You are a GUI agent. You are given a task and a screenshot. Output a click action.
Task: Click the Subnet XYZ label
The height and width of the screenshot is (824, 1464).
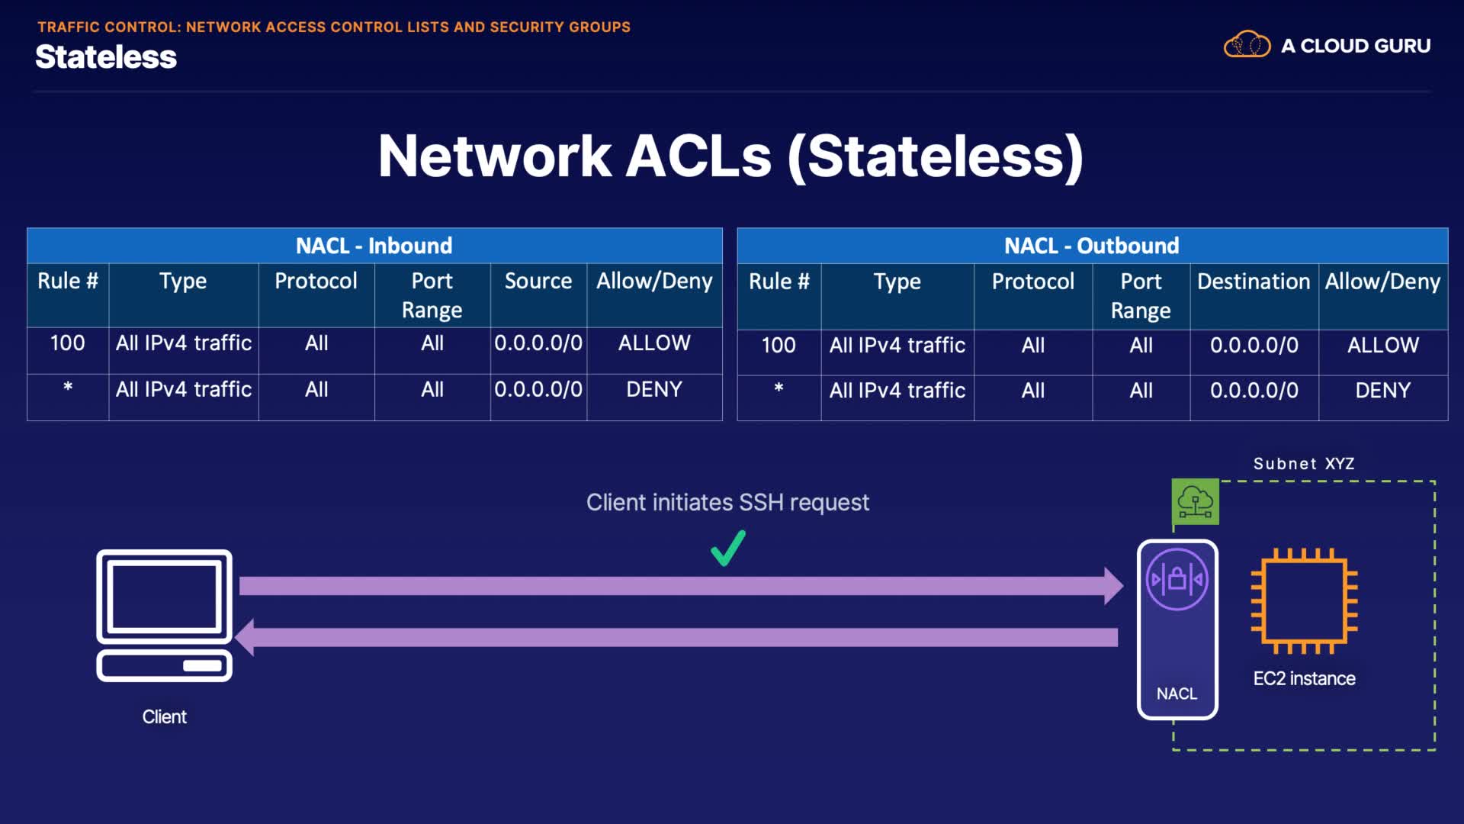[1304, 464]
